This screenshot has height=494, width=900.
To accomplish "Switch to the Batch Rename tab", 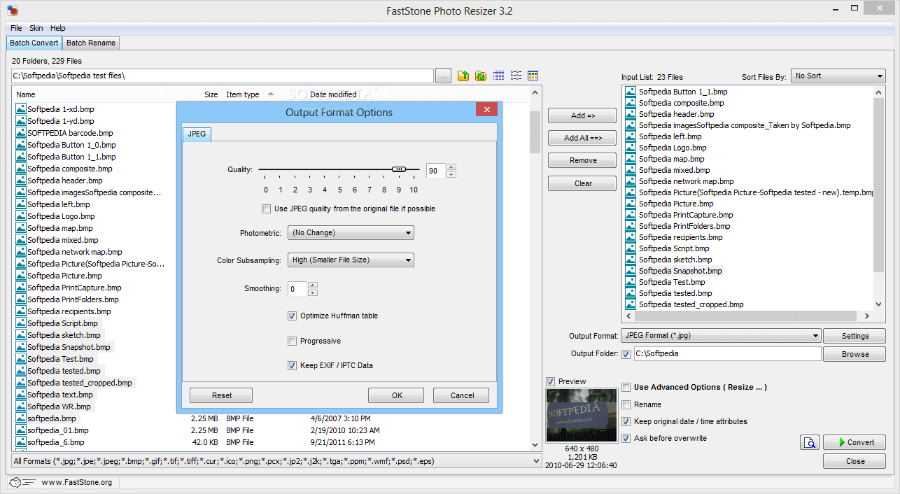I will [x=91, y=43].
